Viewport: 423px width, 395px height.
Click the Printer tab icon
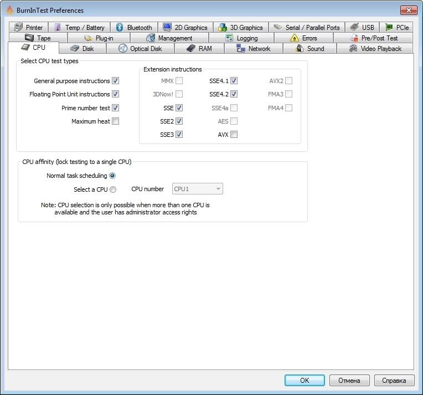(18, 27)
